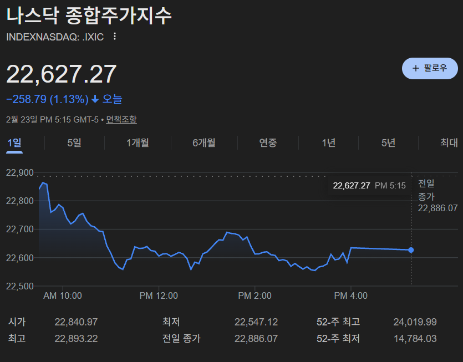The image size is (463, 362).
Task: Click the blue endpoint dot on the chart line
Action: (411, 250)
